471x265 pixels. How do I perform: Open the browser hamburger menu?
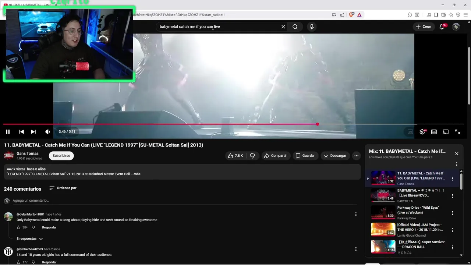[465, 15]
